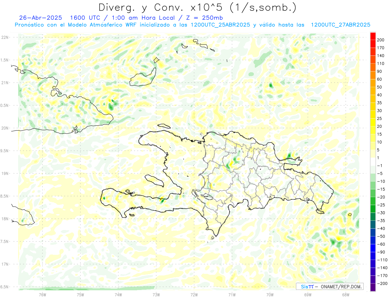Click the '200' value on the color scale
Image resolution: width=388 pixels, height=299 pixels.
[381, 40]
